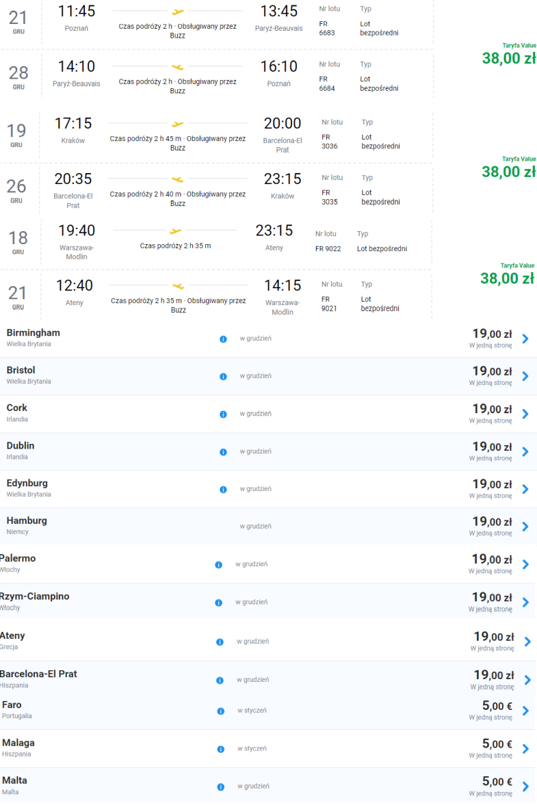Click the info icon in the Dublin row
Viewport: 537px width, 805px height.
[x=223, y=452]
